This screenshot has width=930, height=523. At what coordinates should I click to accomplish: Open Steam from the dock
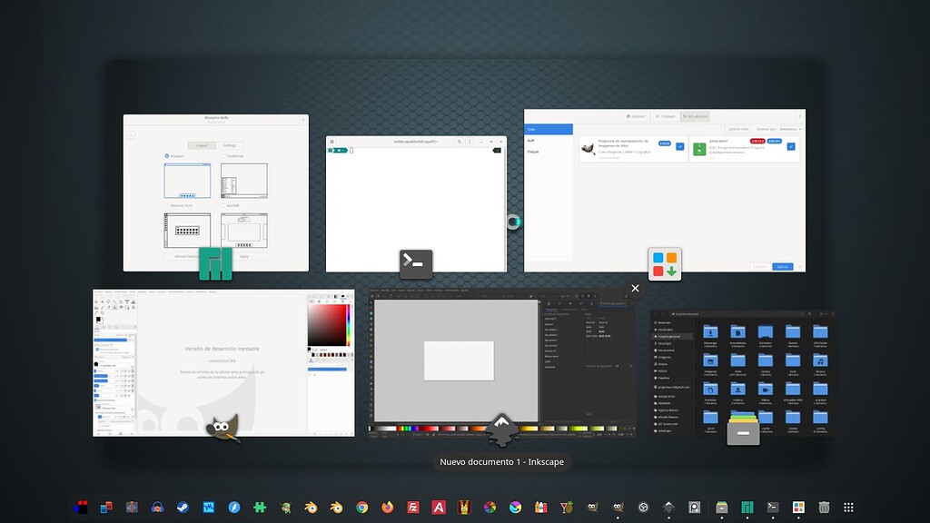[183, 508]
